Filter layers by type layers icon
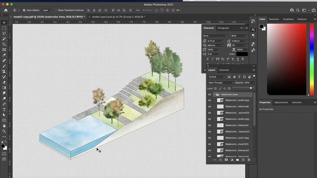 [239, 77]
